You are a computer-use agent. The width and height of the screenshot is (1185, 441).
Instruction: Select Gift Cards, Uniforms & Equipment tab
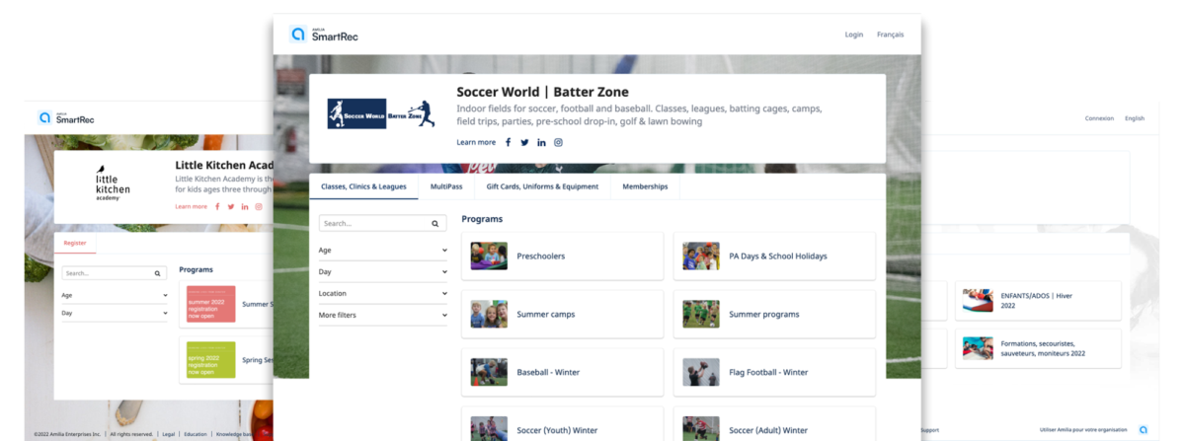pyautogui.click(x=542, y=186)
